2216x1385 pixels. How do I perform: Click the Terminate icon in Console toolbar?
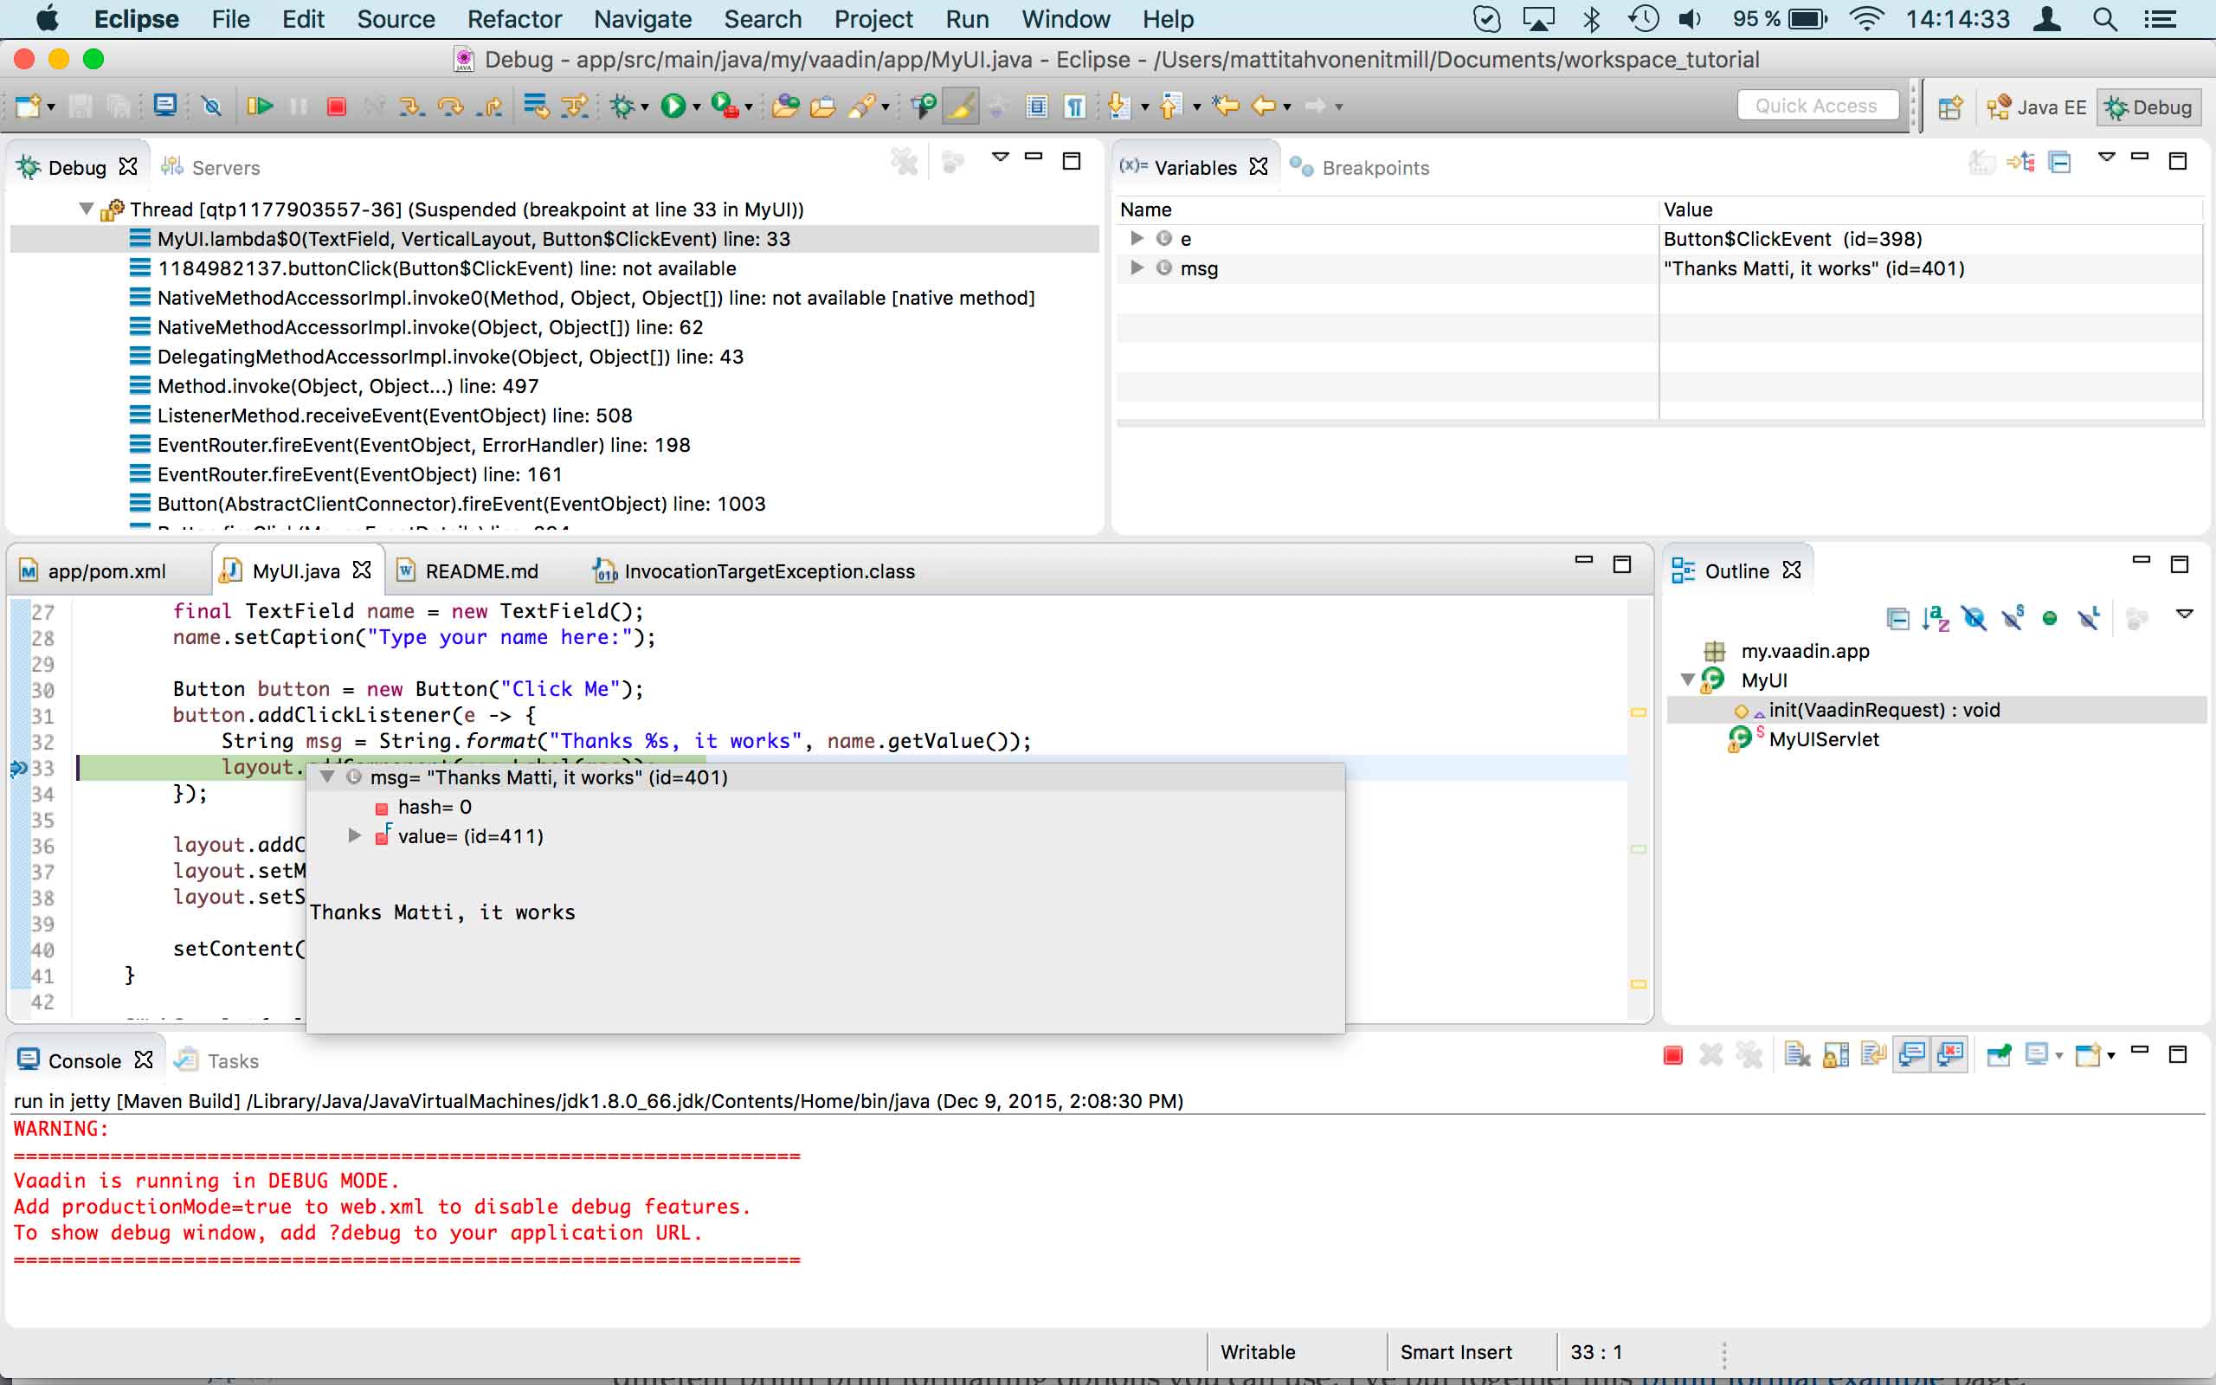pyautogui.click(x=1672, y=1055)
